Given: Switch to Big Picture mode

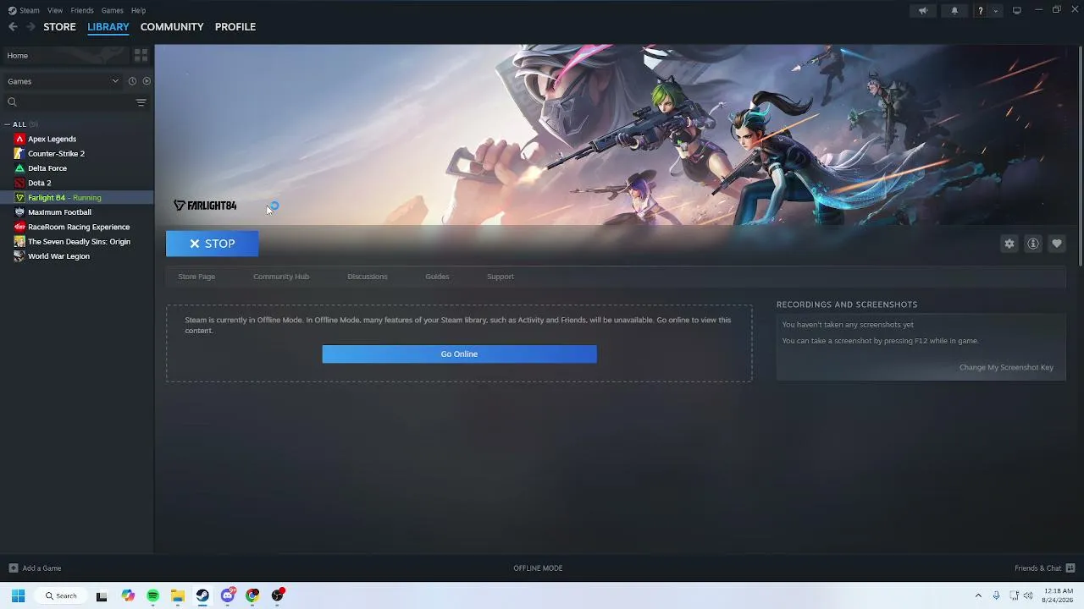Looking at the screenshot, I should [x=1017, y=11].
